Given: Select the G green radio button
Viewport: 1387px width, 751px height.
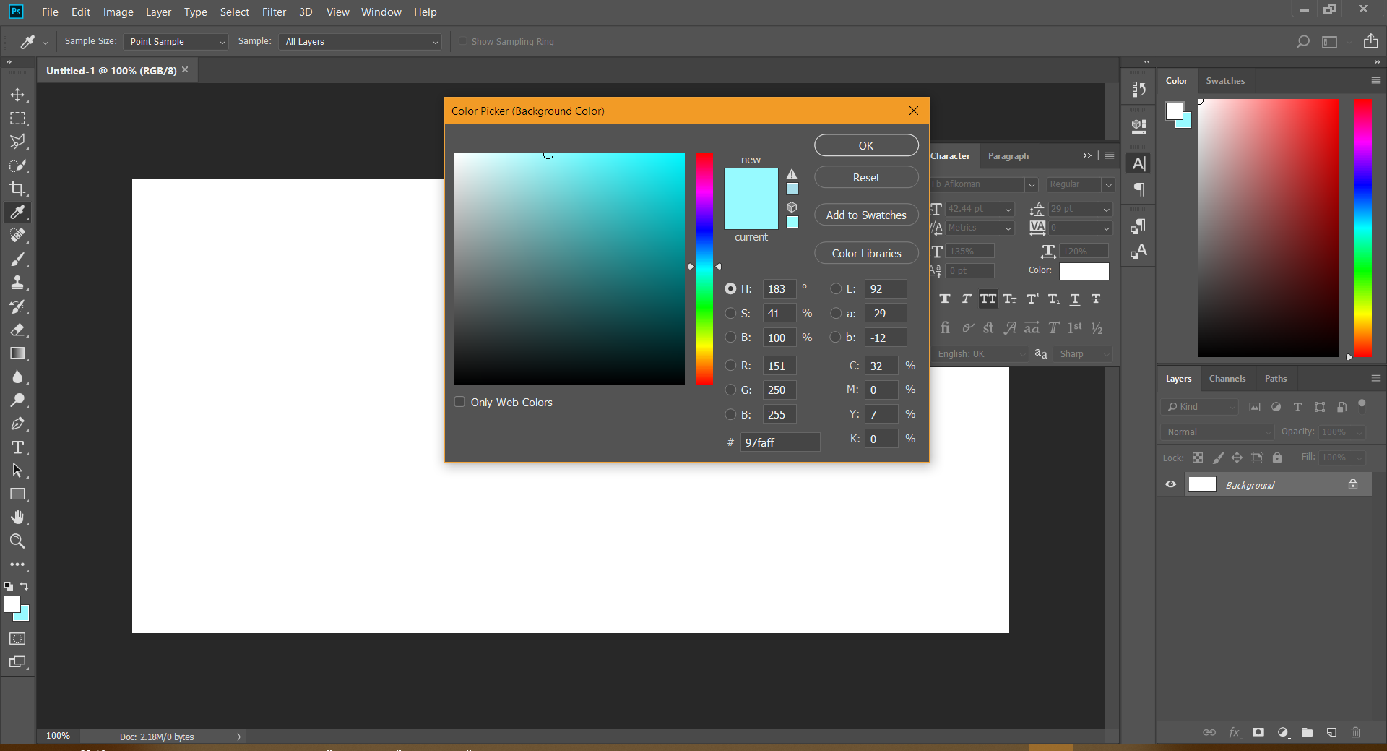Looking at the screenshot, I should point(730,390).
